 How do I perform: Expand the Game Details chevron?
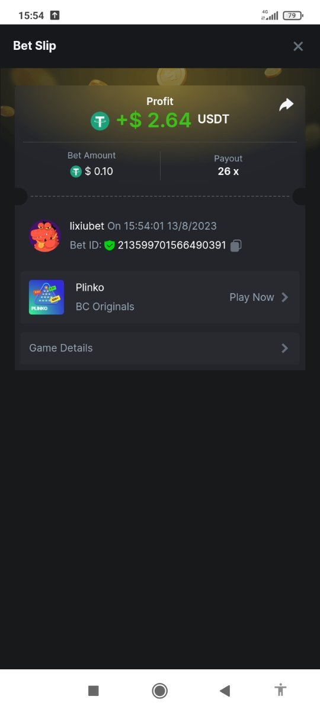pos(285,348)
